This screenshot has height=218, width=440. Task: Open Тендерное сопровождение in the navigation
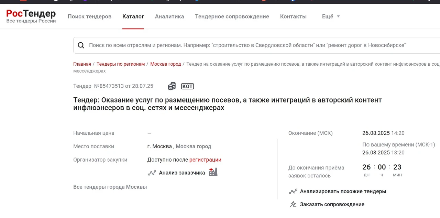click(x=232, y=17)
